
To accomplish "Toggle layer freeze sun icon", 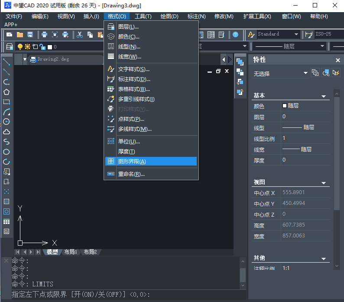I will coord(27,46).
